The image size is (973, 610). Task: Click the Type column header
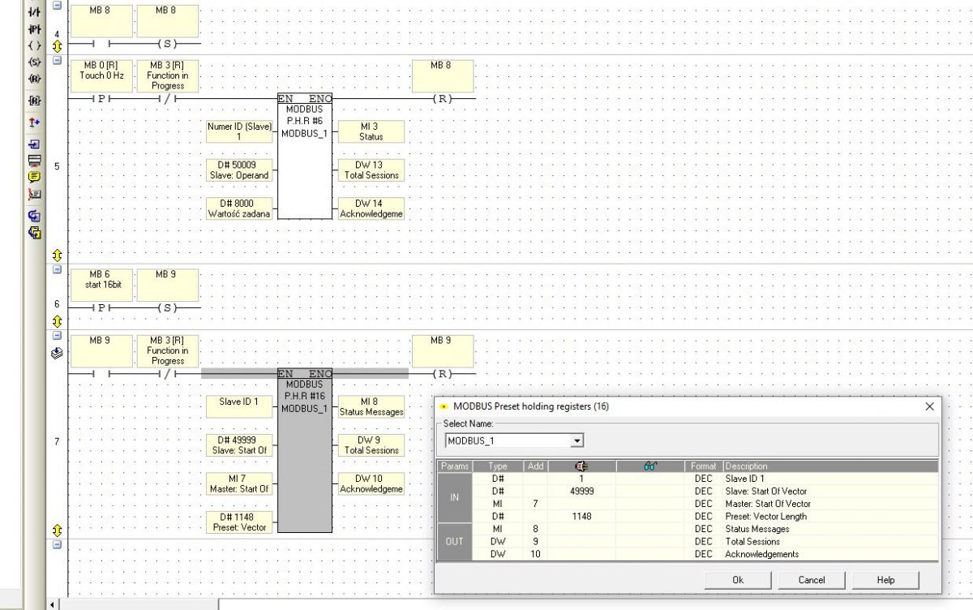(x=498, y=466)
